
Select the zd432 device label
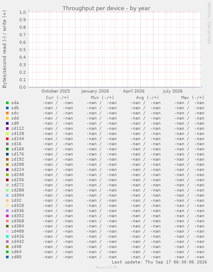pyautogui.click(x=18, y=242)
